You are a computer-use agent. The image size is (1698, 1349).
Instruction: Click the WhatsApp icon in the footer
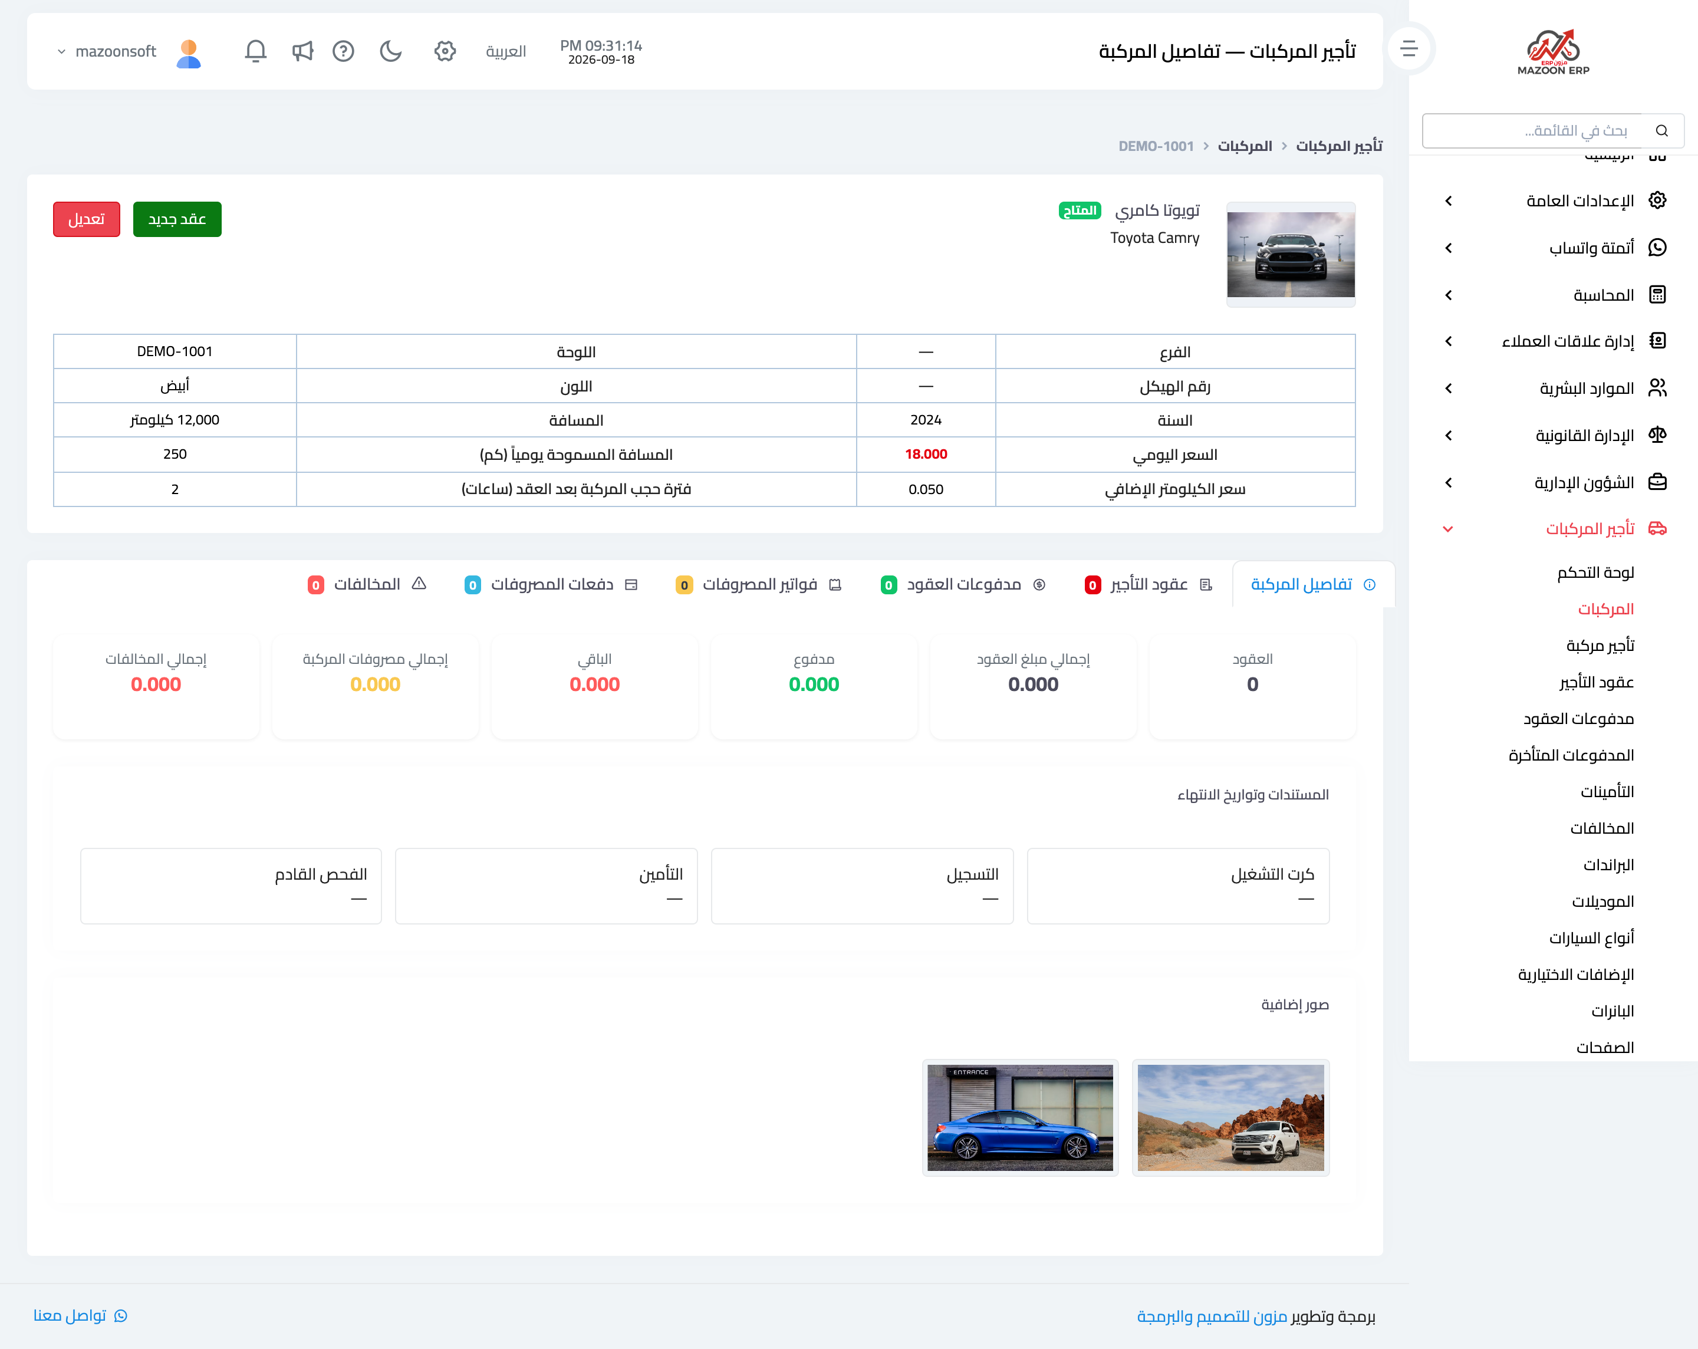click(x=120, y=1316)
